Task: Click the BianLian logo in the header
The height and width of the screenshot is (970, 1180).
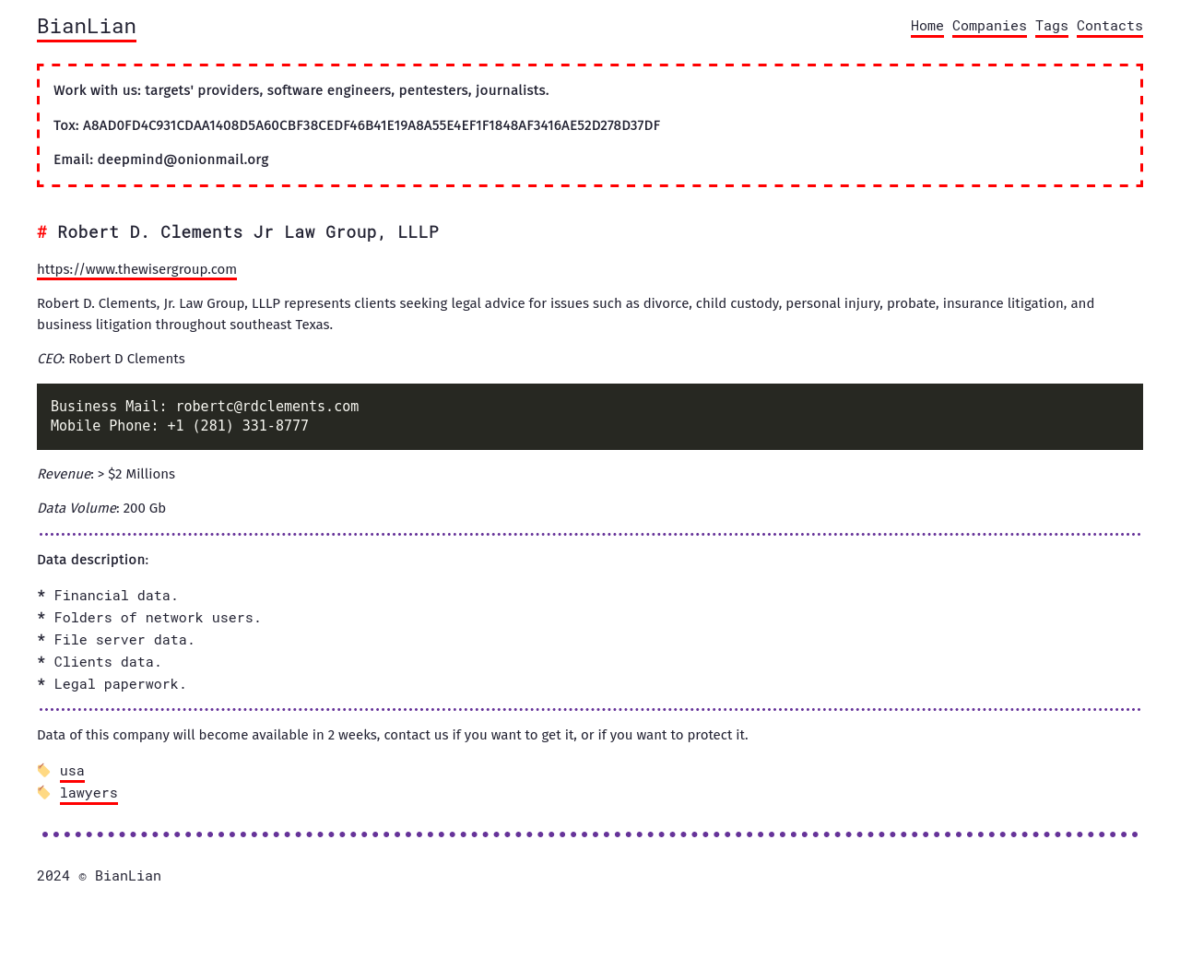Action: 87,27
